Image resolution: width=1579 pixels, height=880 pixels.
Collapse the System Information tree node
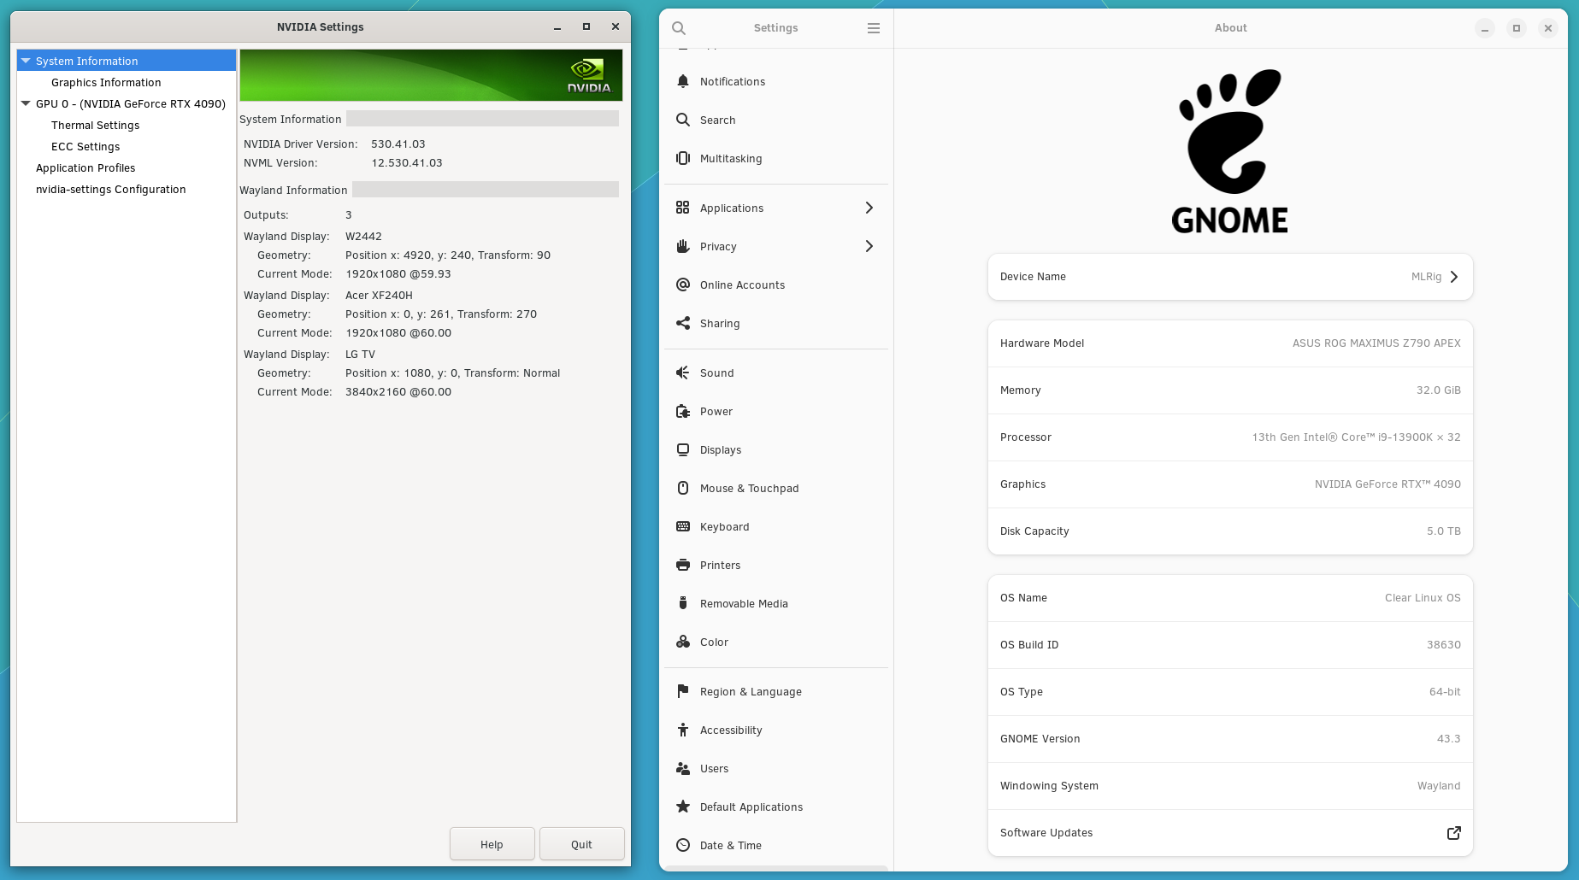point(27,61)
